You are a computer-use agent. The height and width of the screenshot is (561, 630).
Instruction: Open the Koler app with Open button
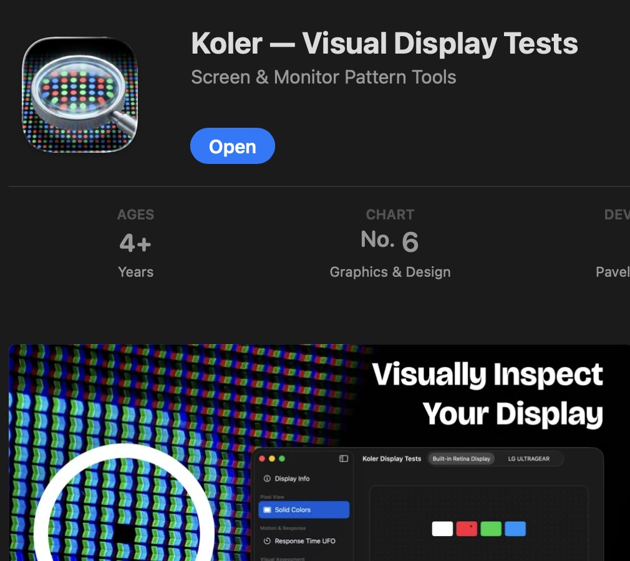232,146
